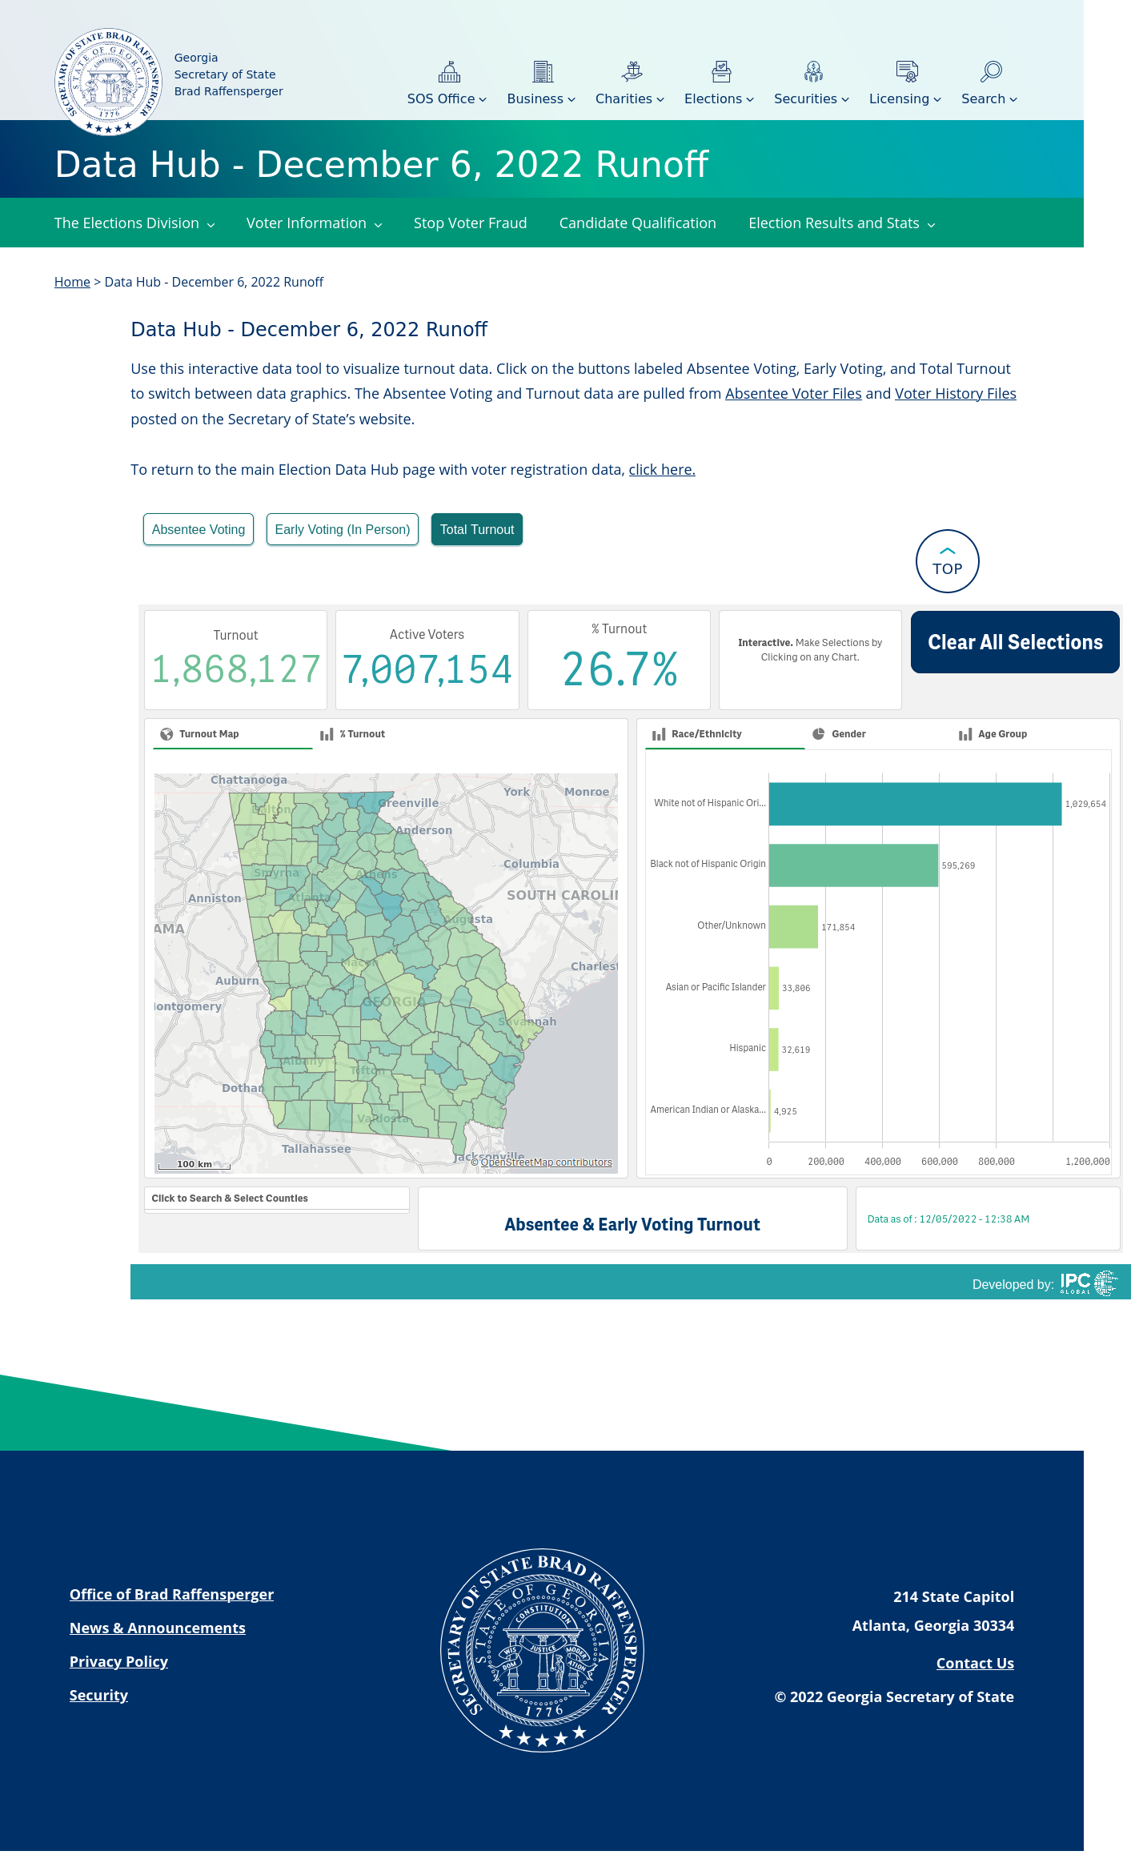Click the Elections ballot box icon
The width and height of the screenshot is (1131, 1855).
pos(721,72)
